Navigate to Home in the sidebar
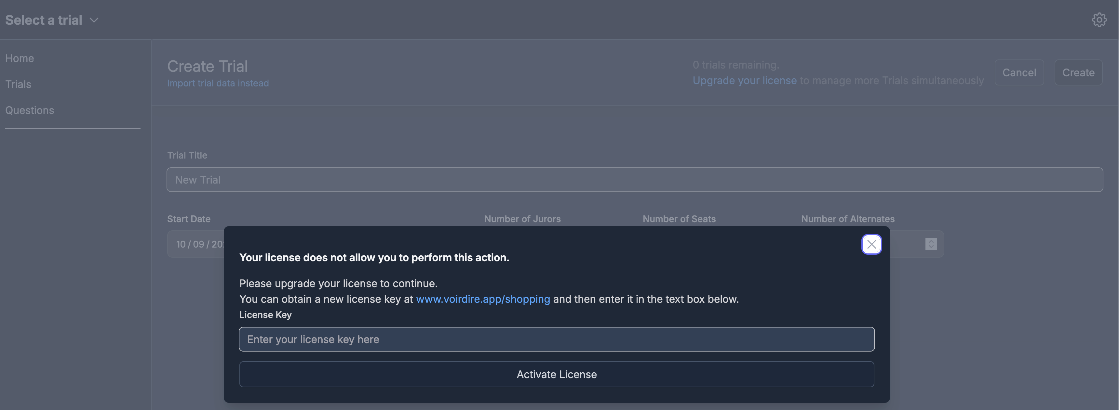 pos(20,58)
